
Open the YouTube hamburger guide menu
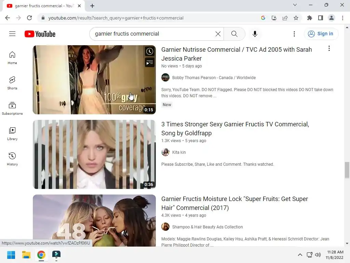[12, 34]
